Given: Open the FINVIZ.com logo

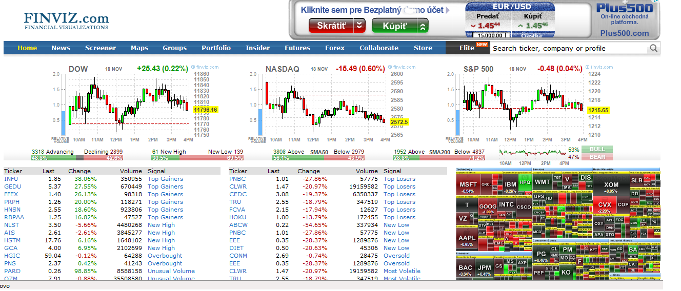Looking at the screenshot, I should pyautogui.click(x=66, y=20).
